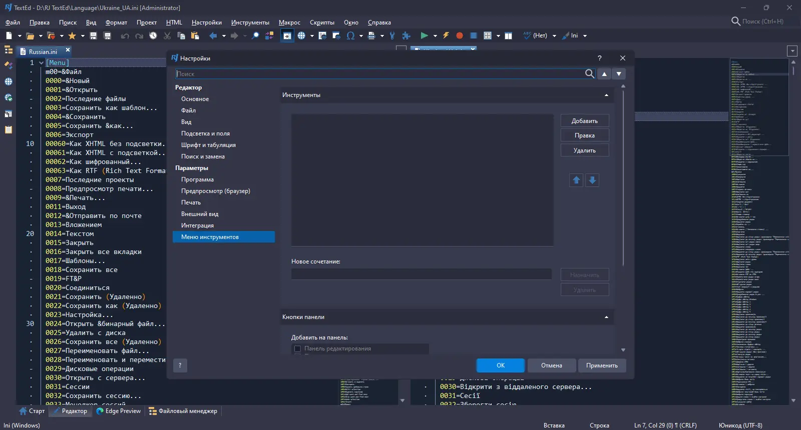Image resolution: width=801 pixels, height=430 pixels.
Task: Collapse the [Menu] section fold arrow
Action: coord(41,62)
